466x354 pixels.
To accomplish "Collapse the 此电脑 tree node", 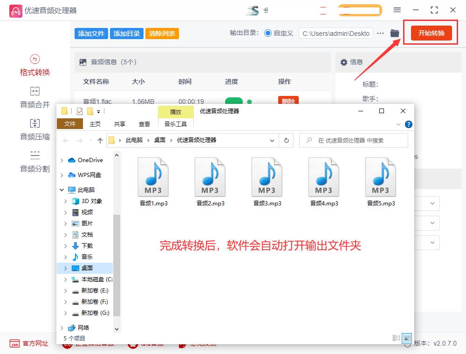I will 61,190.
